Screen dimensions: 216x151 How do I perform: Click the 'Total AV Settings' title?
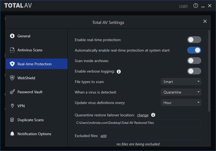[108, 22]
